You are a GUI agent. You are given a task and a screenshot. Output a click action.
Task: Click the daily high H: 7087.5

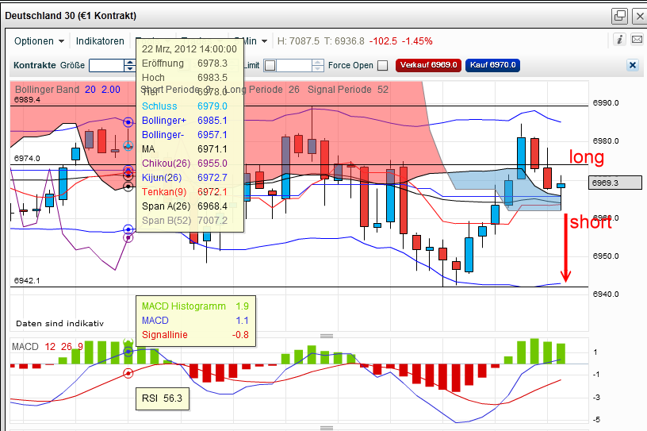click(x=298, y=41)
